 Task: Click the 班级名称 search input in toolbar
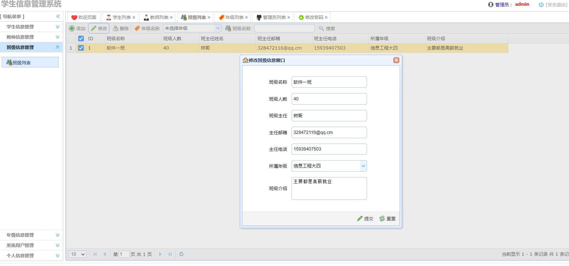284,28
